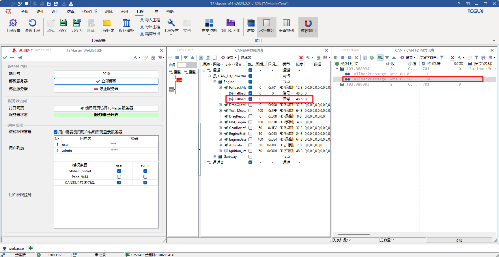The width and height of the screenshot is (499, 257).
Task: Check Panel 9414 permission for user
Action: [119, 177]
